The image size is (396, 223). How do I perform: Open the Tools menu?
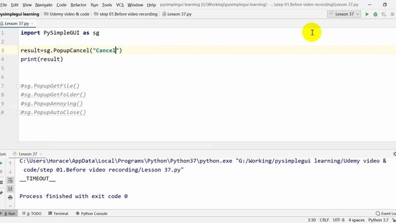coord(107,5)
